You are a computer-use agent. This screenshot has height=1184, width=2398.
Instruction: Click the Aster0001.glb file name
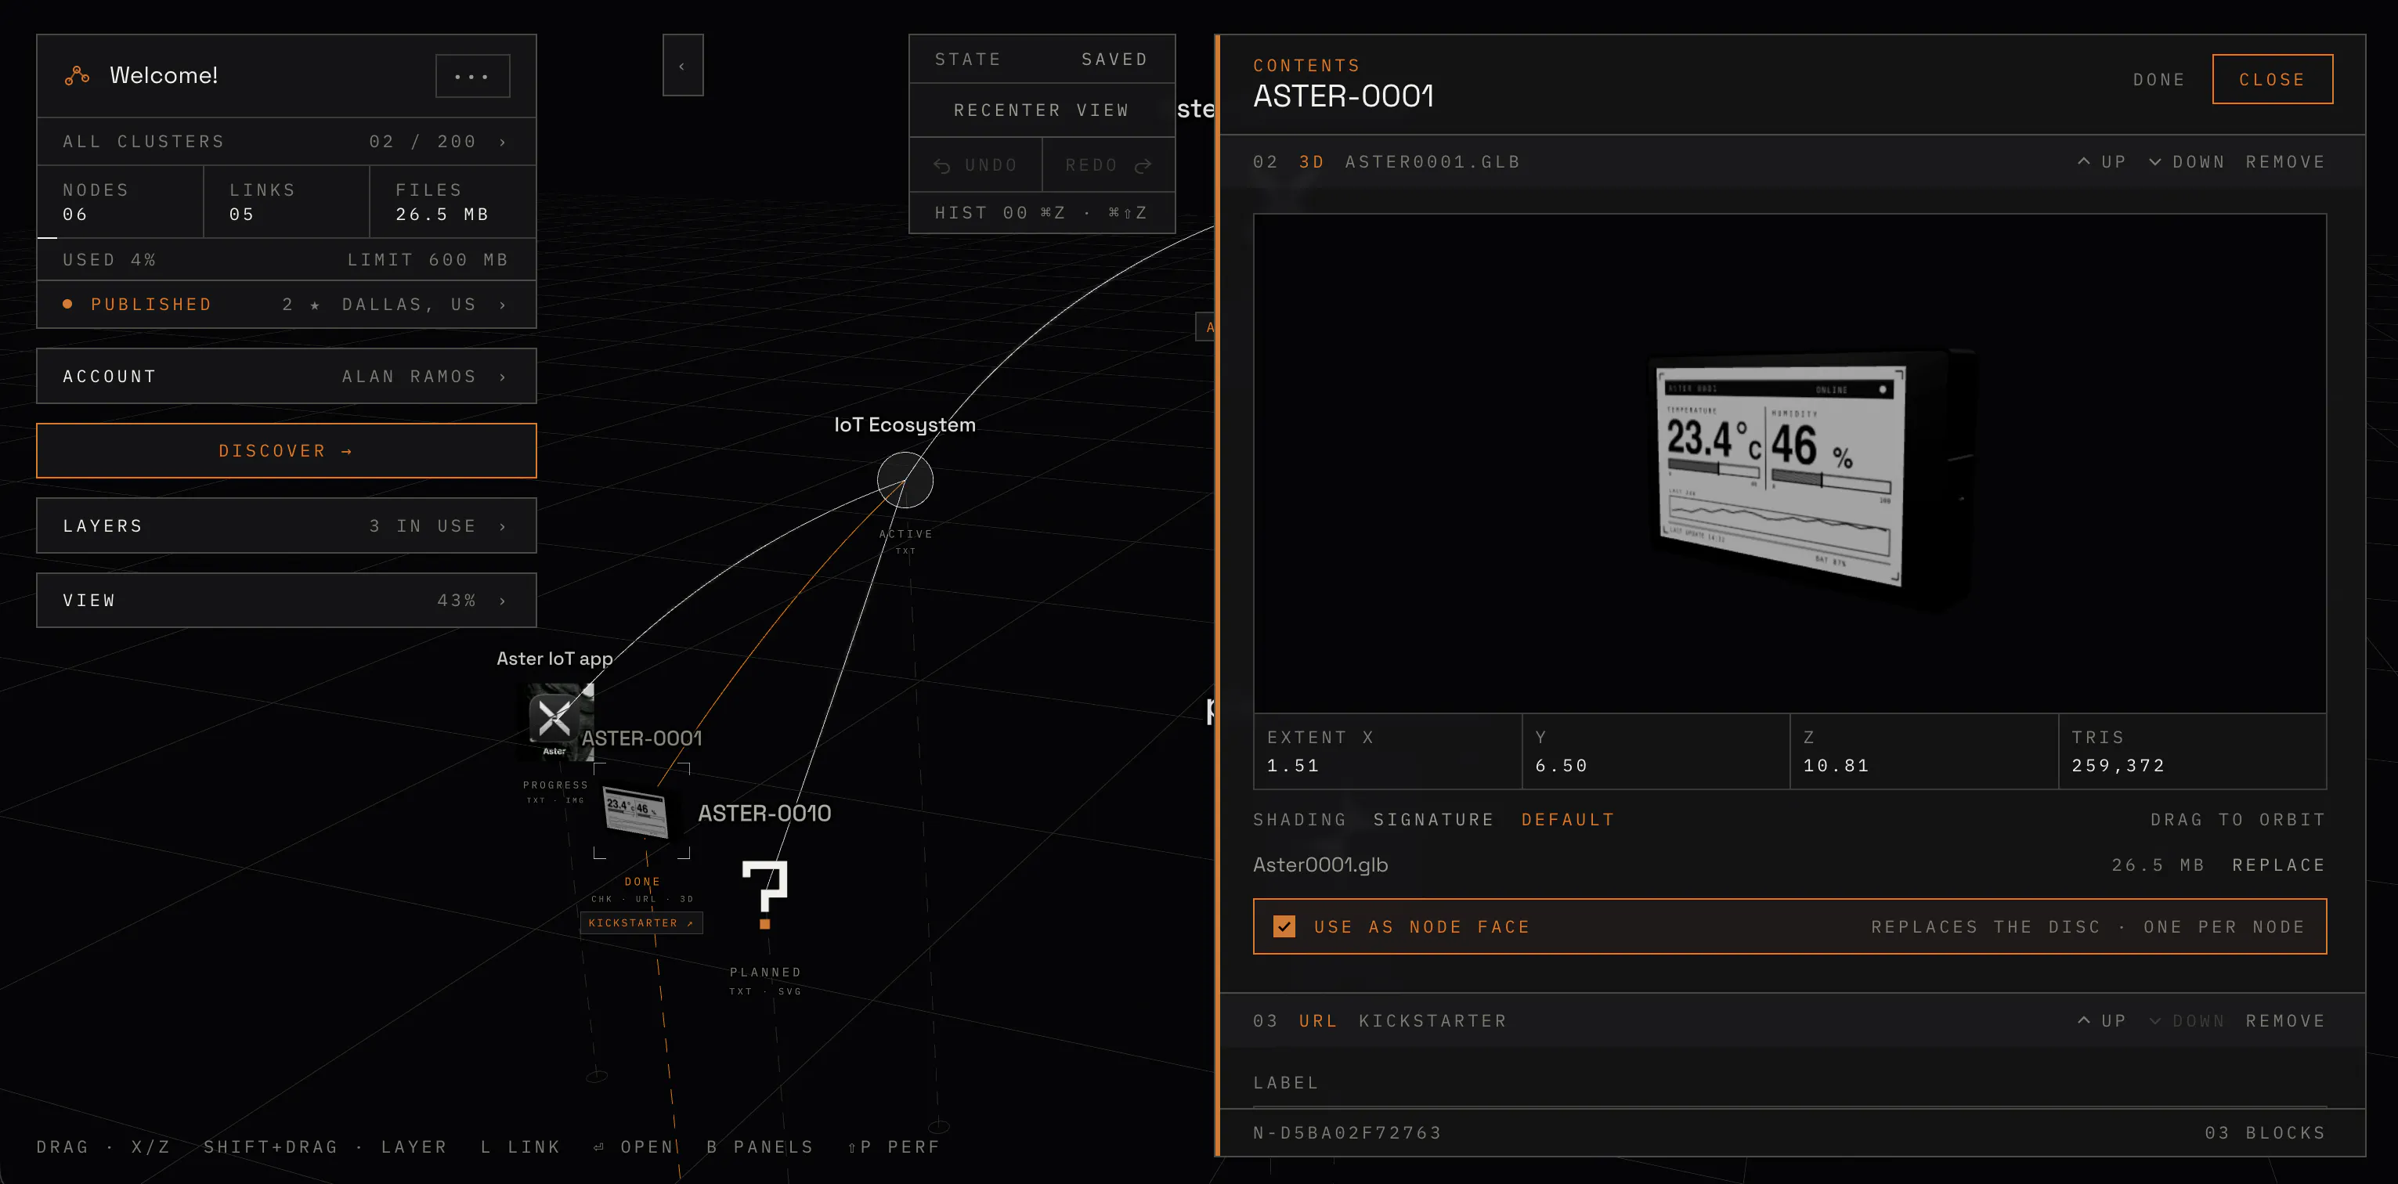click(1320, 865)
